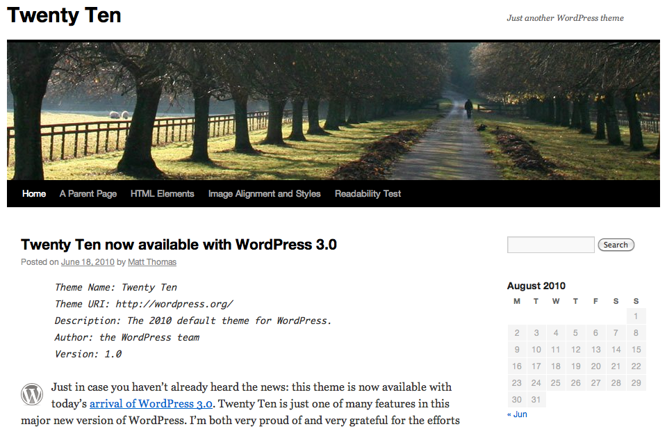
Task: Select calendar day 31
Action: [x=536, y=400]
